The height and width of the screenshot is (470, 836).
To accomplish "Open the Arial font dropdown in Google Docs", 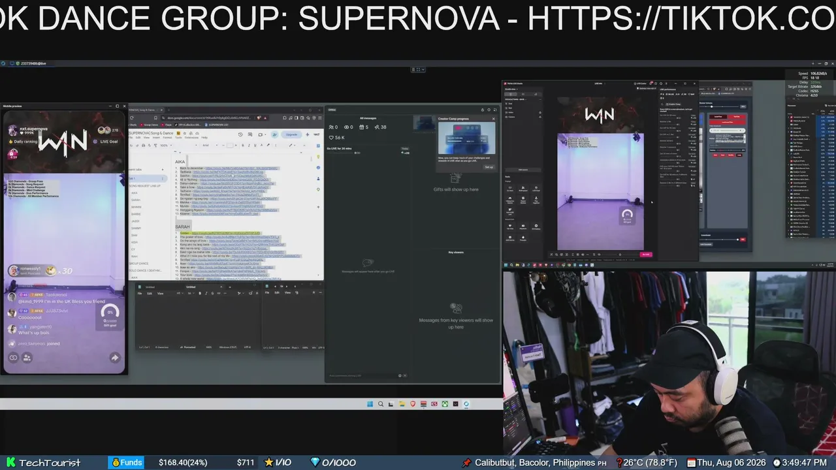I will click(210, 146).
